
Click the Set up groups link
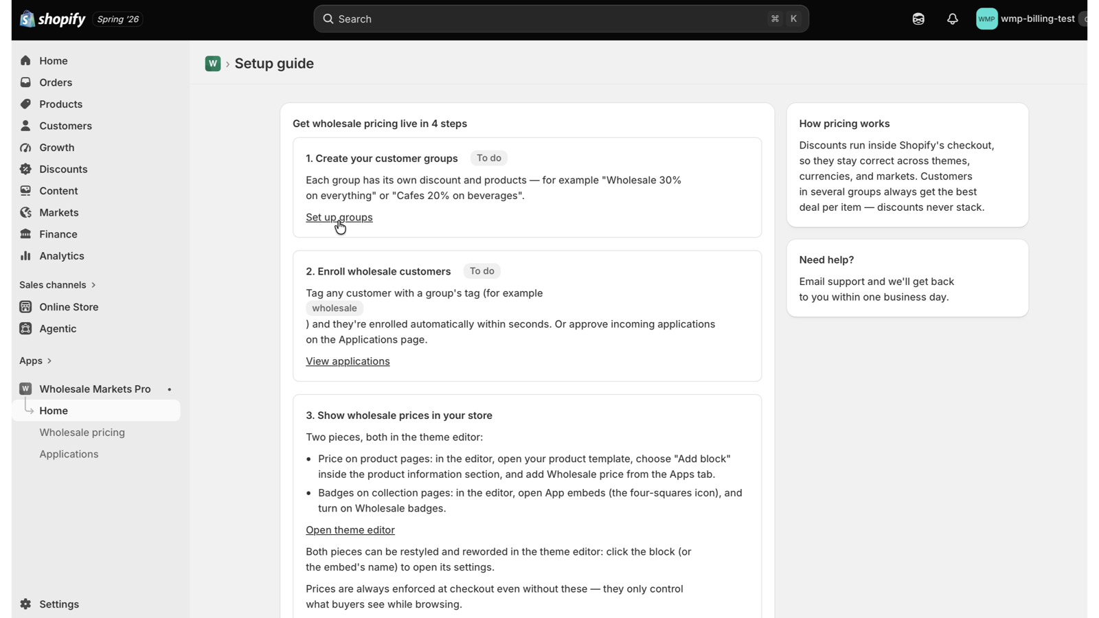tap(339, 217)
